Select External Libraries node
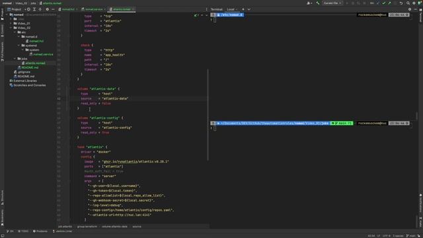423x238 pixels. coord(23,81)
